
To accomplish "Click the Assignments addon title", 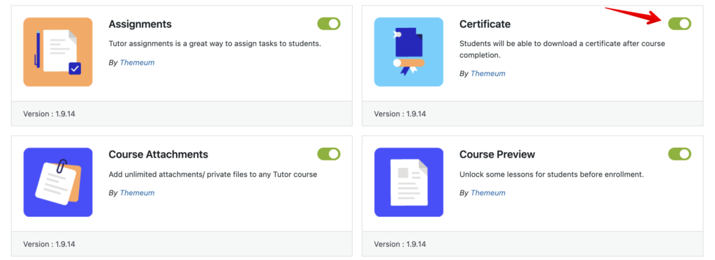I will tap(140, 24).
